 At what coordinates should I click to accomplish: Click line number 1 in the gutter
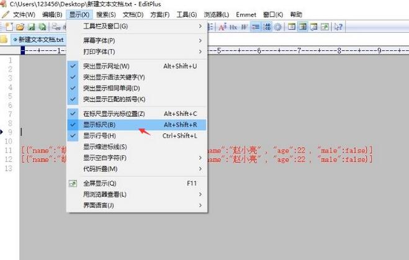[11, 60]
